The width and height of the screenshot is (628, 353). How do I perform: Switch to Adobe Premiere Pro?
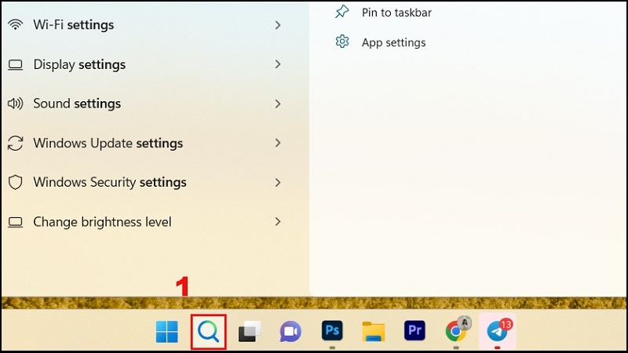[414, 331]
